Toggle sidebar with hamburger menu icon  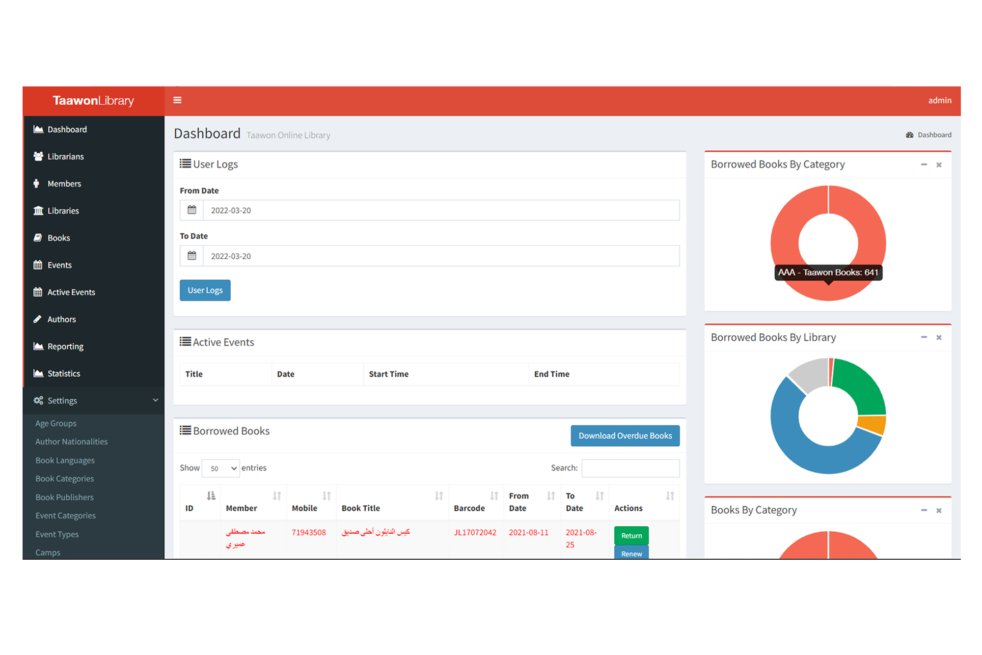coord(177,100)
